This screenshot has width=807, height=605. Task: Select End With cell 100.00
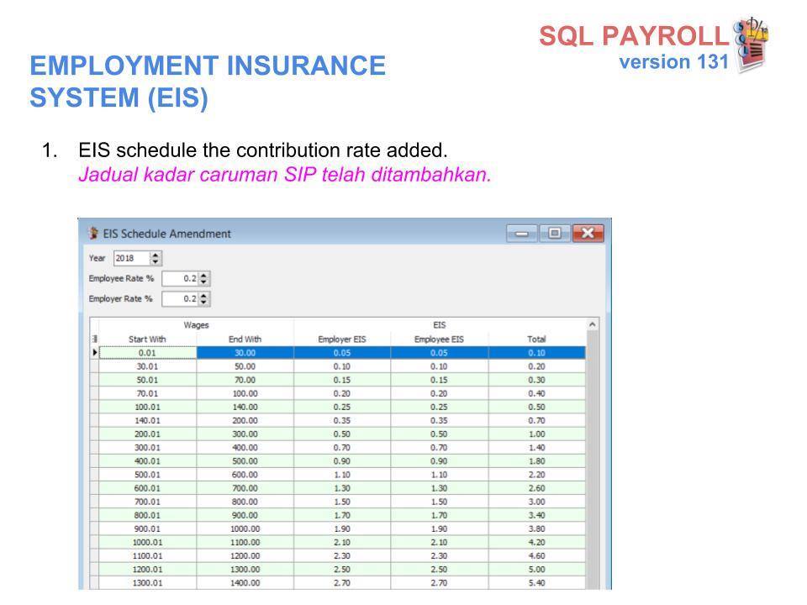245,393
